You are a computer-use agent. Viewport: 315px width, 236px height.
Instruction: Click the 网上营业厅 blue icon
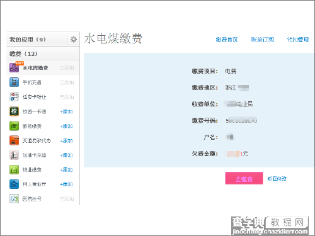[14, 184]
